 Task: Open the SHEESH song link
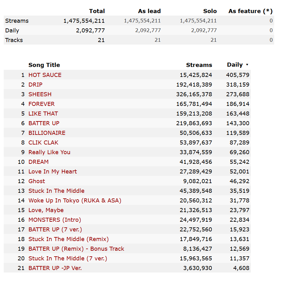(40, 94)
